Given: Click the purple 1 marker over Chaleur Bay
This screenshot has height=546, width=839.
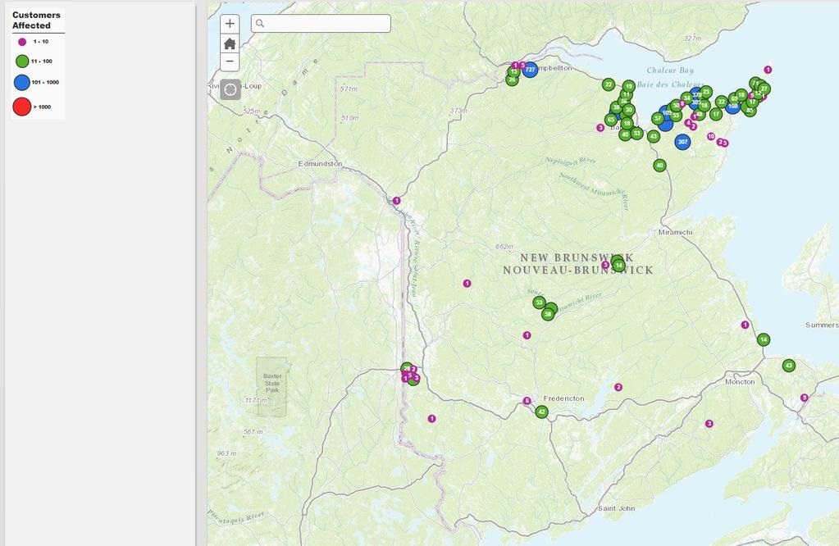Looking at the screenshot, I should [x=768, y=70].
